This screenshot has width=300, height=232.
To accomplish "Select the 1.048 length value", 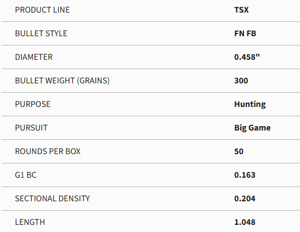I will [245, 222].
